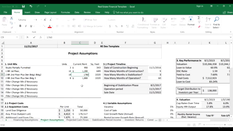
Task: Switch to the Data ribbon tab
Action: click(77, 12)
